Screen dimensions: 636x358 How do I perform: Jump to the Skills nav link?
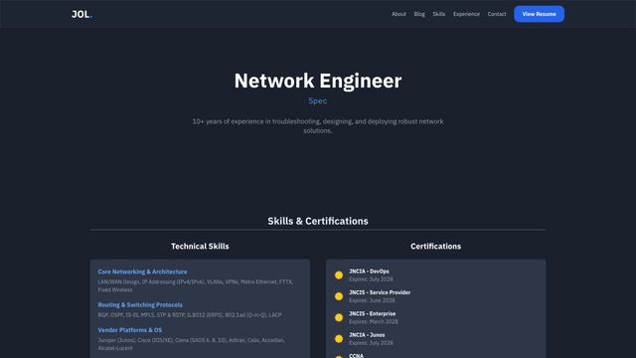439,14
